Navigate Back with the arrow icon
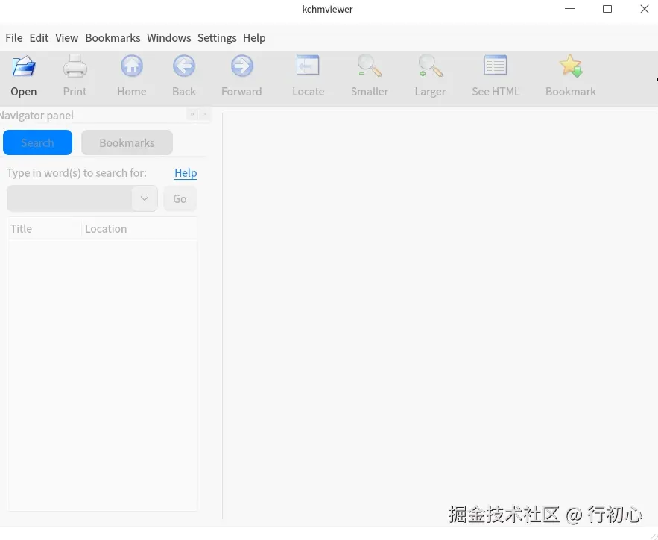 coord(184,66)
